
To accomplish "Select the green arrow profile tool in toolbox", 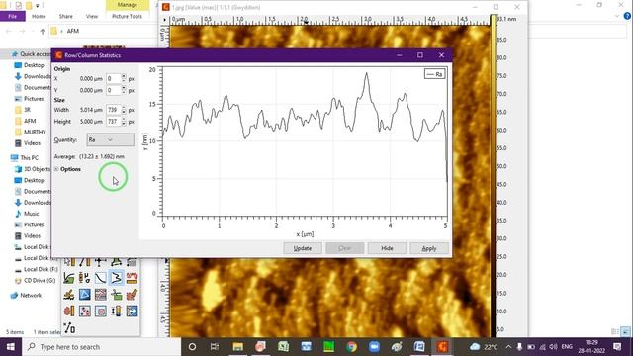I will [69, 278].
